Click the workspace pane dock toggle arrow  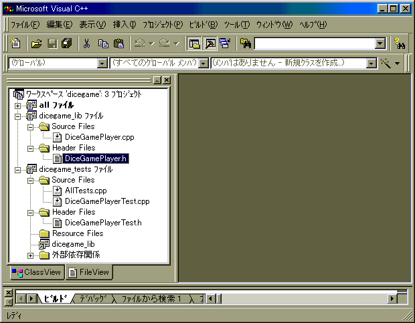click(157, 80)
